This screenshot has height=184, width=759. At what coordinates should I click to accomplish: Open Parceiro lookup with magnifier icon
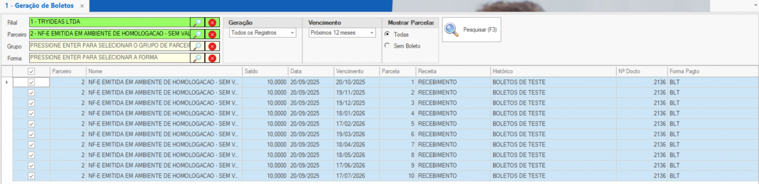point(197,34)
